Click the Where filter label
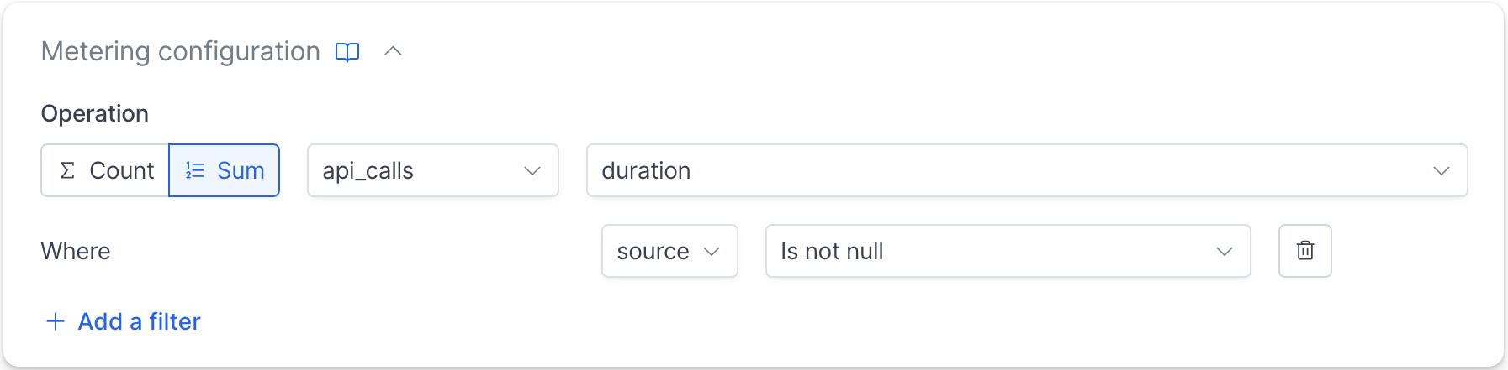1508x370 pixels. (x=76, y=251)
